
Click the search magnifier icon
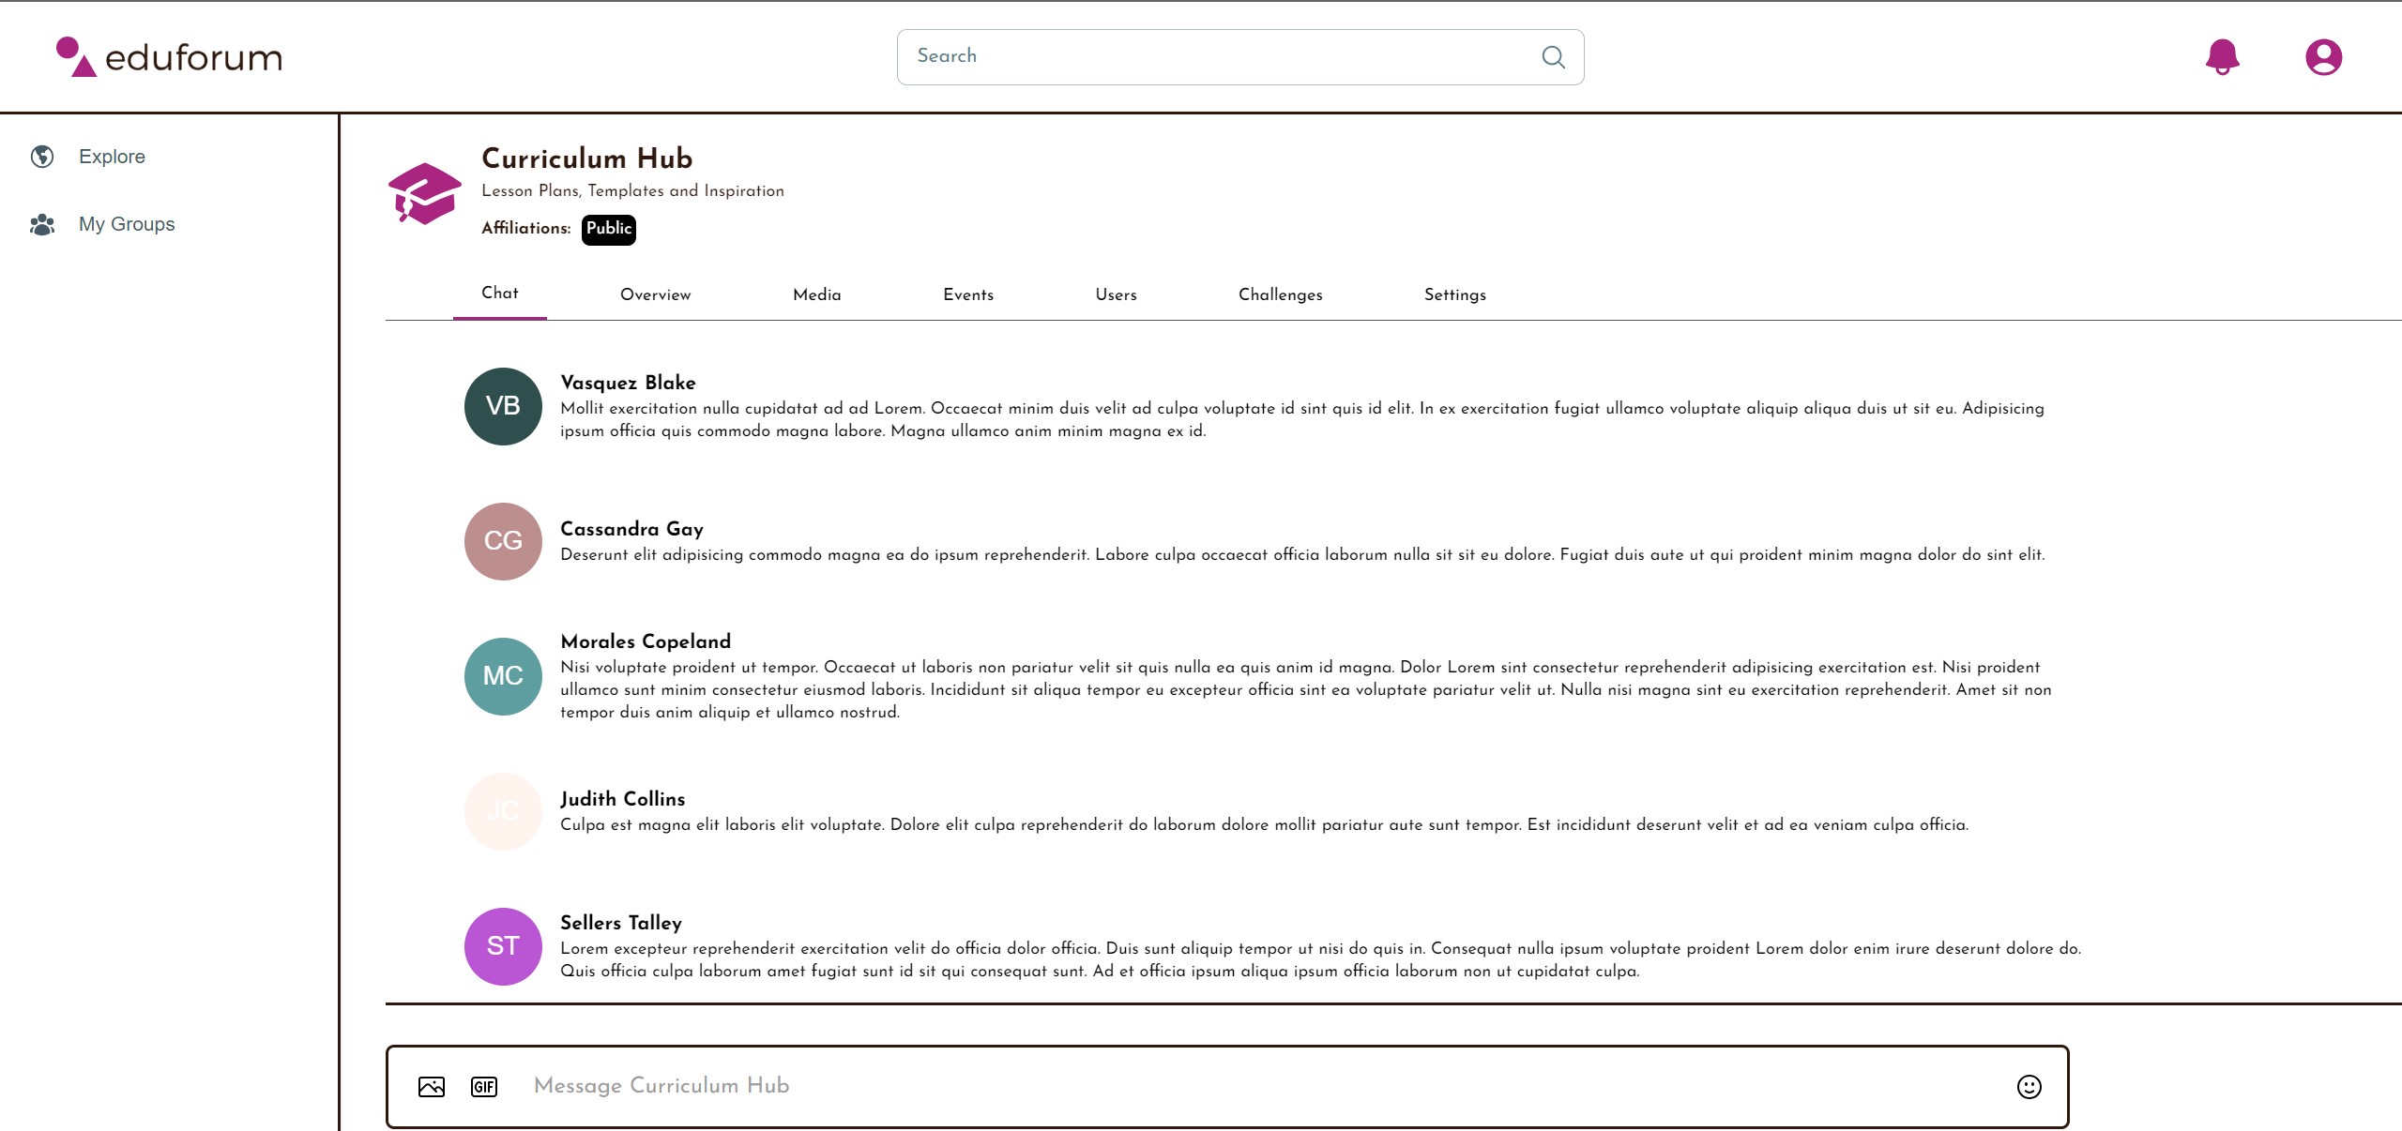tap(1553, 57)
